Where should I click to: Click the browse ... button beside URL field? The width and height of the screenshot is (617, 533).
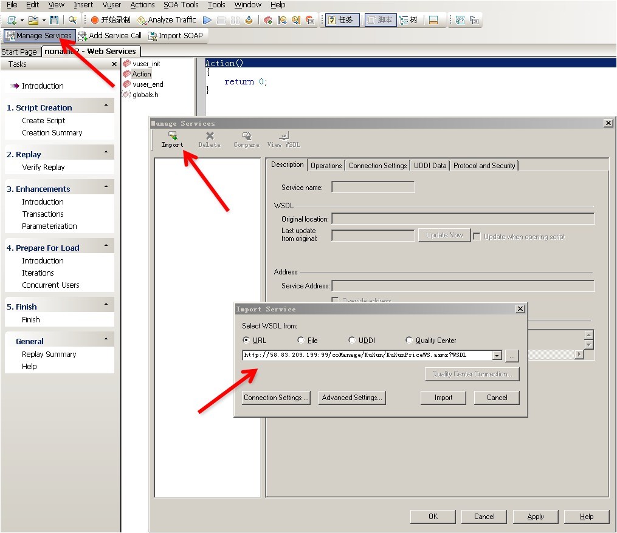[512, 356]
